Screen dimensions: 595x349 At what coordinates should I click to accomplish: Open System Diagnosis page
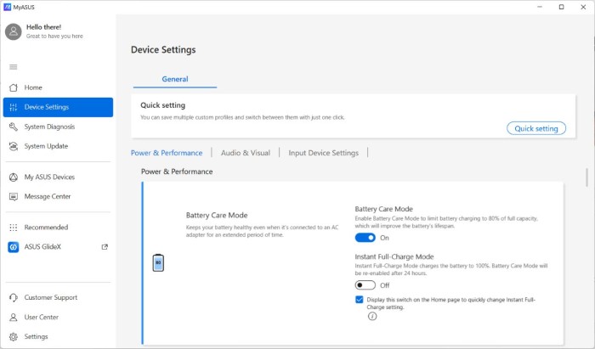[58, 127]
